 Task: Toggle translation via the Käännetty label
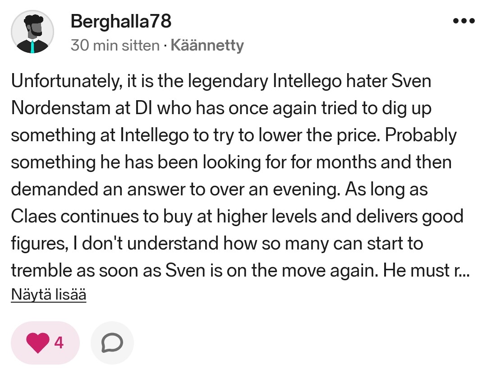click(207, 46)
